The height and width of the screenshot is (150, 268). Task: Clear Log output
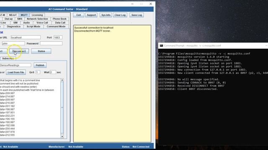pos(120,15)
